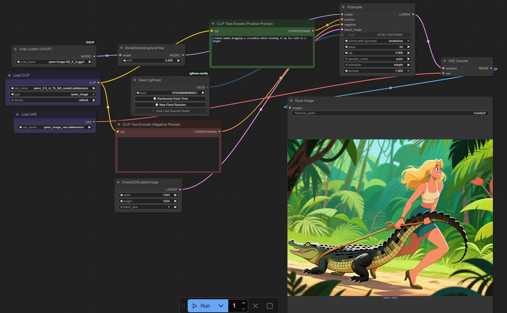Click the drag handle left of Run
This screenshot has width=507, height=313.
[x=183, y=306]
